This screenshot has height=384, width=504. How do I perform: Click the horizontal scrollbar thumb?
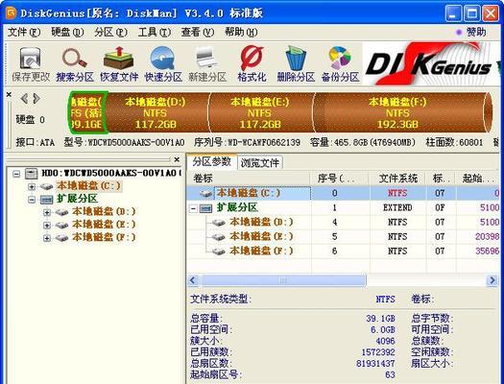[x=284, y=280]
